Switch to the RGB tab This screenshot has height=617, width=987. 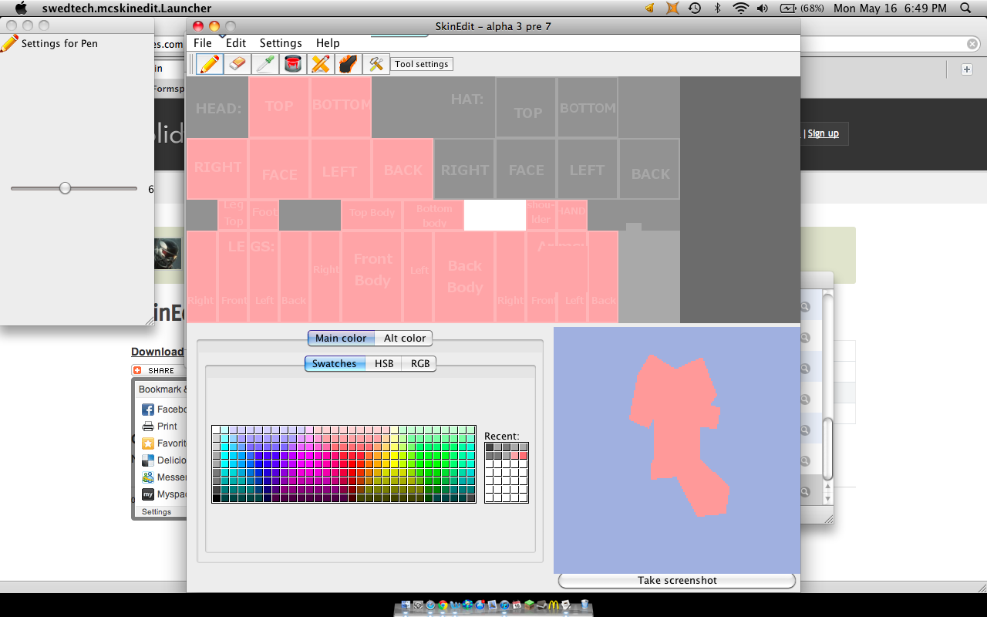point(419,363)
